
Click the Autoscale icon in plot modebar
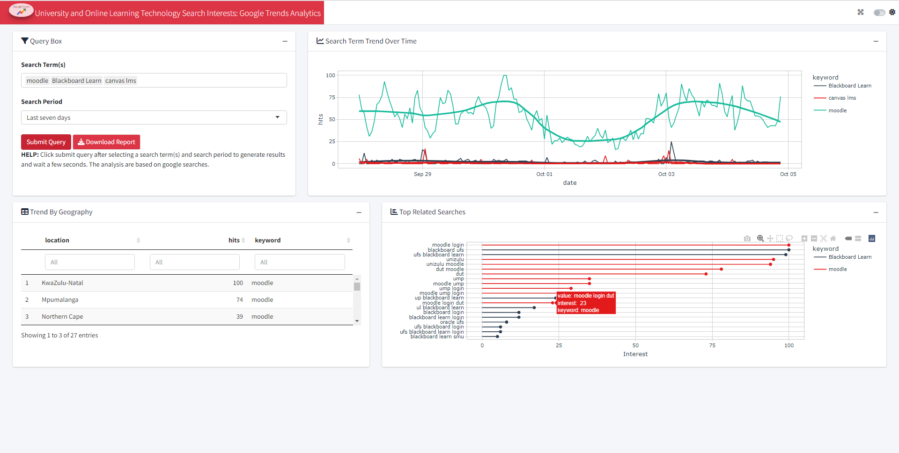click(824, 239)
